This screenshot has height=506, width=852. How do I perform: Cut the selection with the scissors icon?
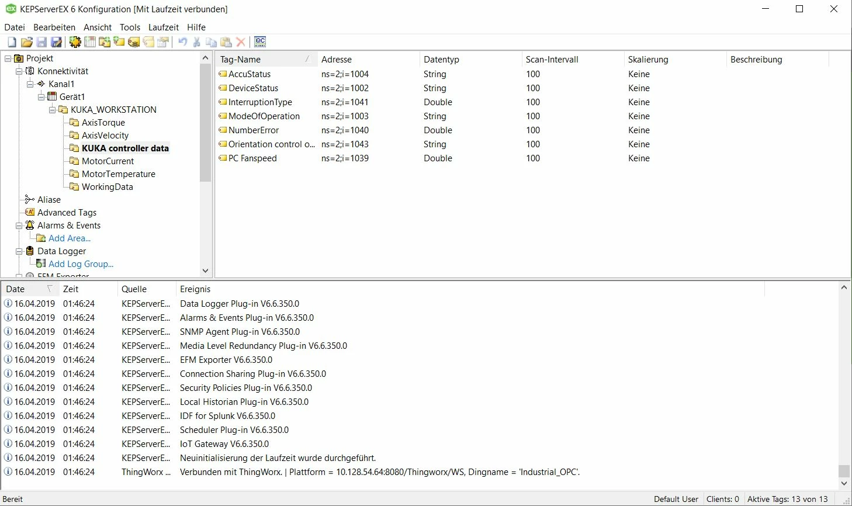click(197, 42)
